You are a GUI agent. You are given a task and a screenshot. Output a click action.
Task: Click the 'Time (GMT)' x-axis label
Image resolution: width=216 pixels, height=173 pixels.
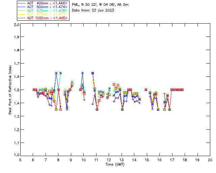115,164
